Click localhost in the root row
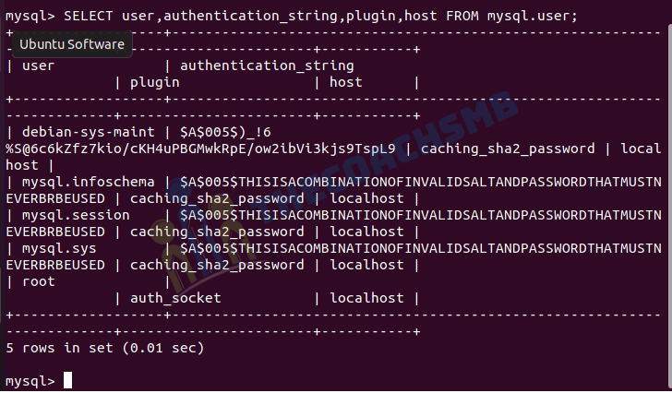672x393 pixels. (366, 298)
